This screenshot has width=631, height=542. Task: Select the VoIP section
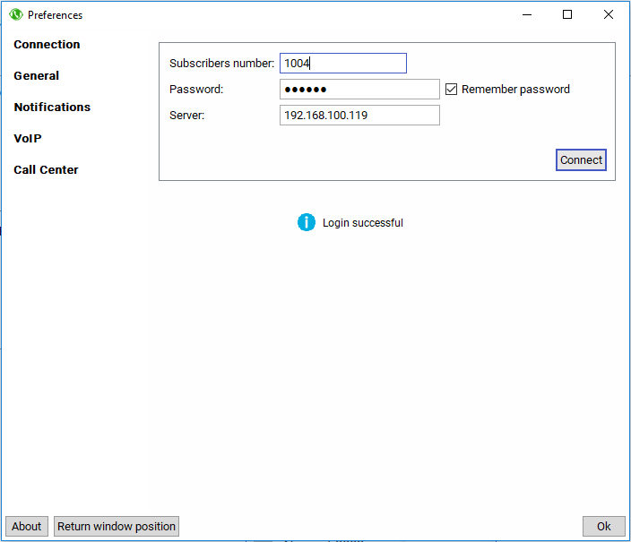point(28,139)
